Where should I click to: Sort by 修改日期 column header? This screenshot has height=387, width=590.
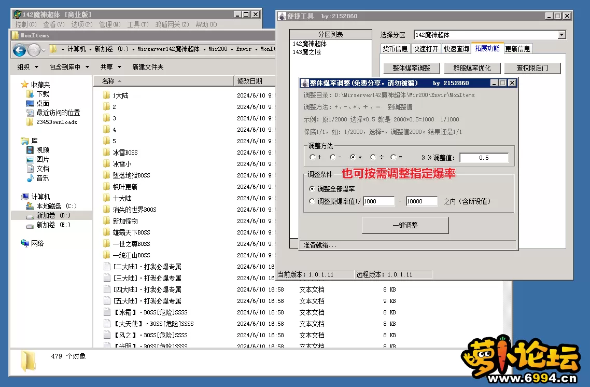(x=255, y=81)
